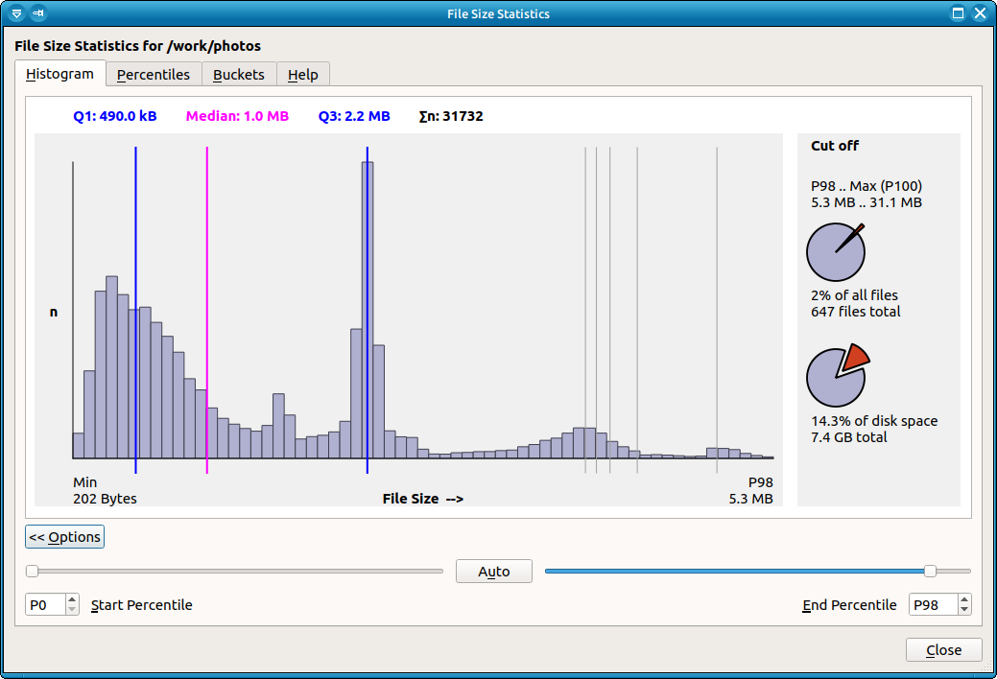997x679 pixels.
Task: Click the Start Percentile P0 input field
Action: (x=45, y=604)
